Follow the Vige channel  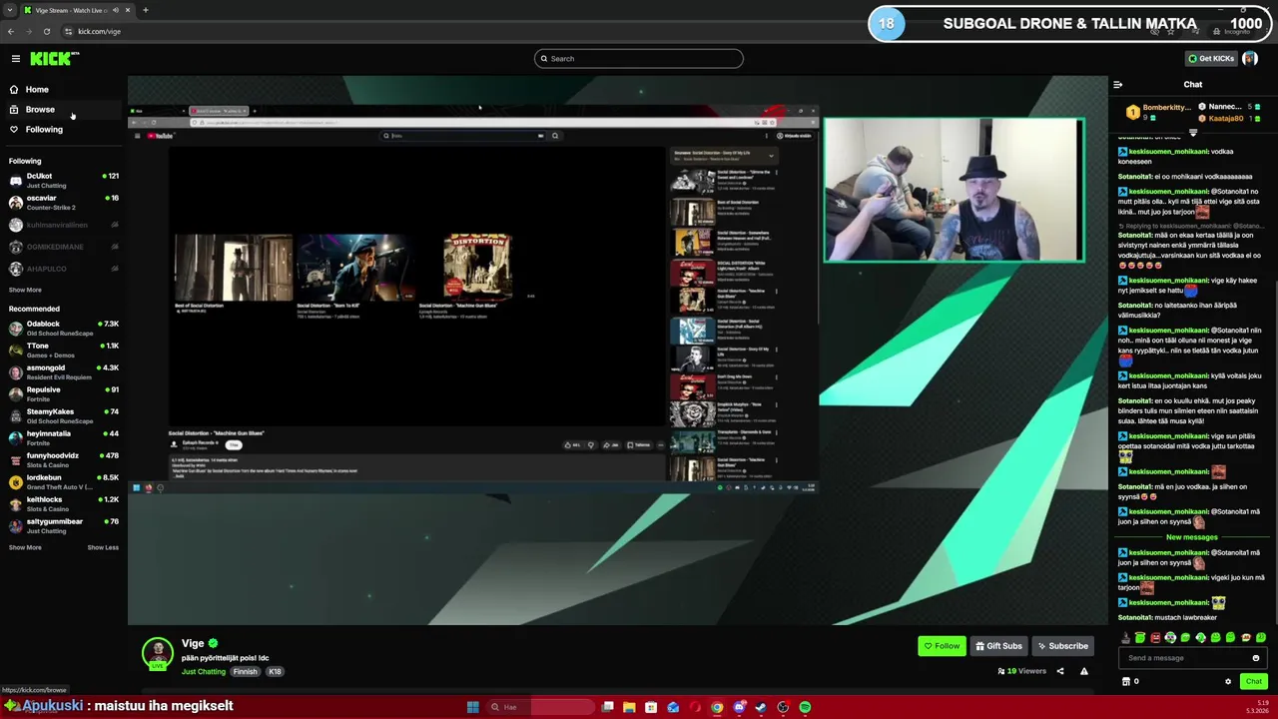tap(942, 646)
